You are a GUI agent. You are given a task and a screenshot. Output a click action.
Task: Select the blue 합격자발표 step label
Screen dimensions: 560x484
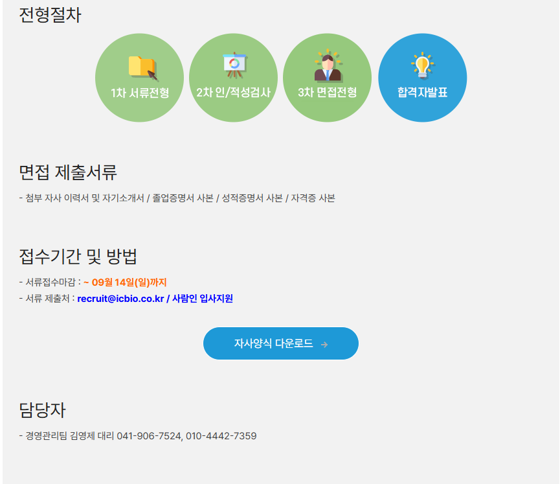pyautogui.click(x=423, y=93)
